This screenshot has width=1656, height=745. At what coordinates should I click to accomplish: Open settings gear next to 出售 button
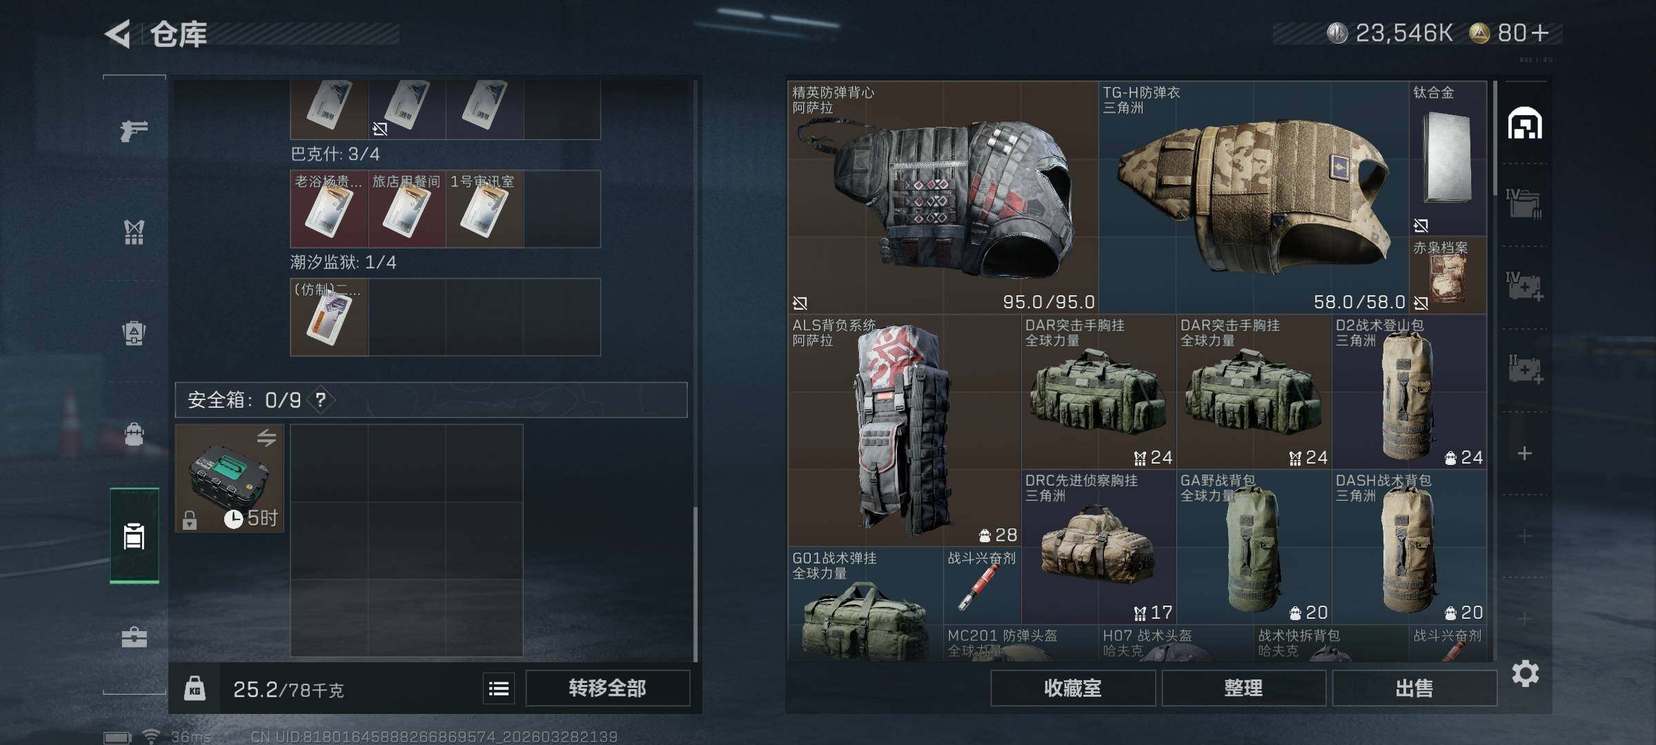[x=1525, y=673]
